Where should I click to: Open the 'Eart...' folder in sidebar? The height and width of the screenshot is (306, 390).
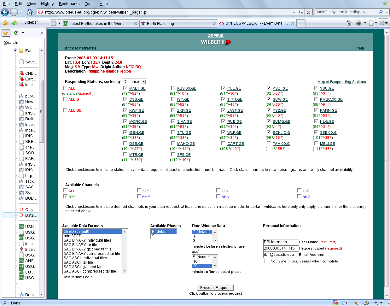point(28,50)
